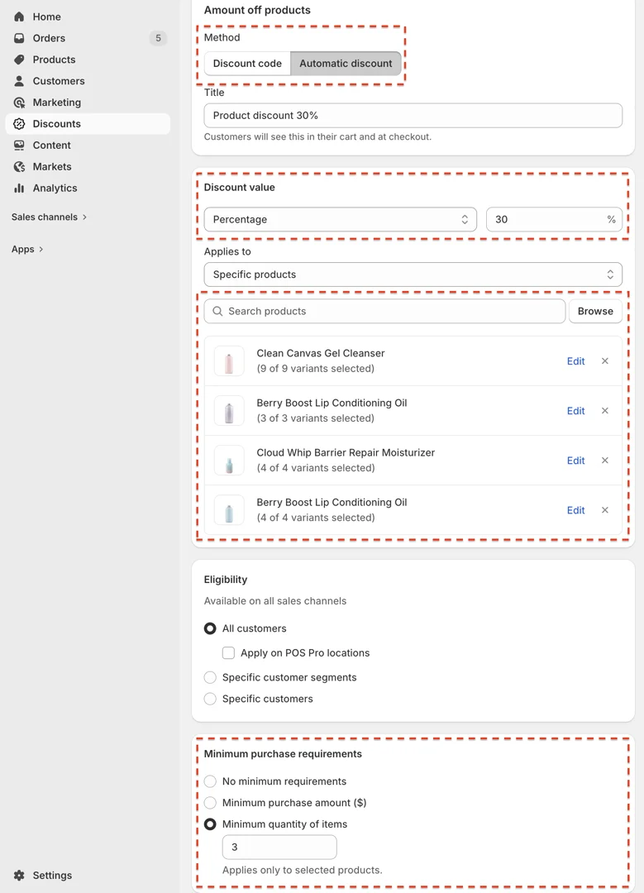644x893 pixels.
Task: Click minimum quantity field showing 3
Action: pos(279,847)
